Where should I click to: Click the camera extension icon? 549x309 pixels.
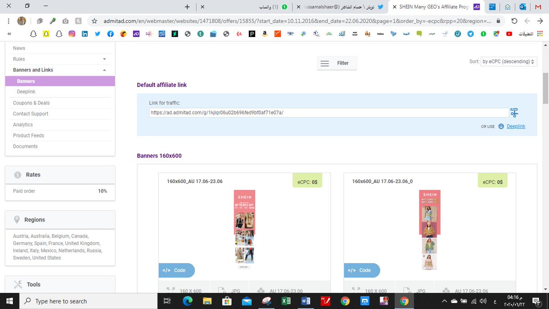pyautogui.click(x=66, y=21)
